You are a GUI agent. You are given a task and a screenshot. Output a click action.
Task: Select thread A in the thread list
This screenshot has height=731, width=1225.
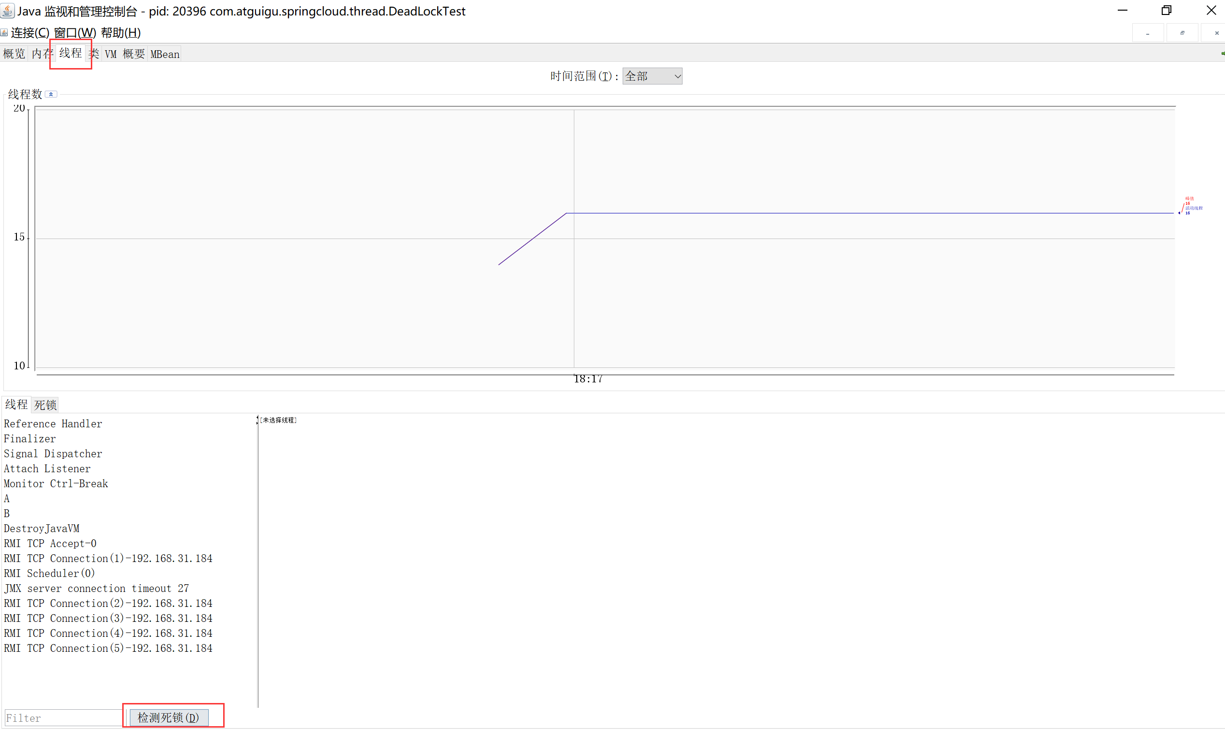7,498
